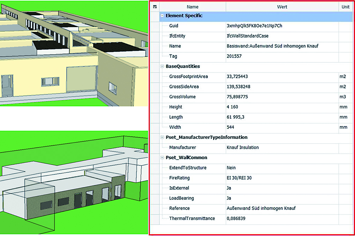Click the IsExternal value Ja

click(x=229, y=188)
